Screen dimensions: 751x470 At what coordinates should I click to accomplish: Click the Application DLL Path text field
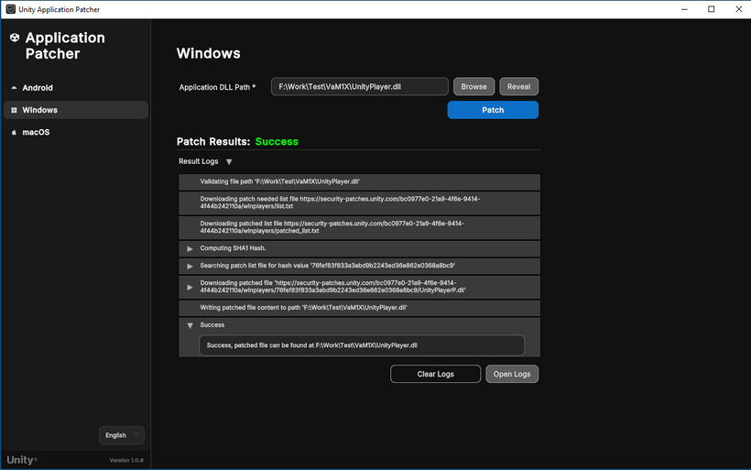point(359,87)
